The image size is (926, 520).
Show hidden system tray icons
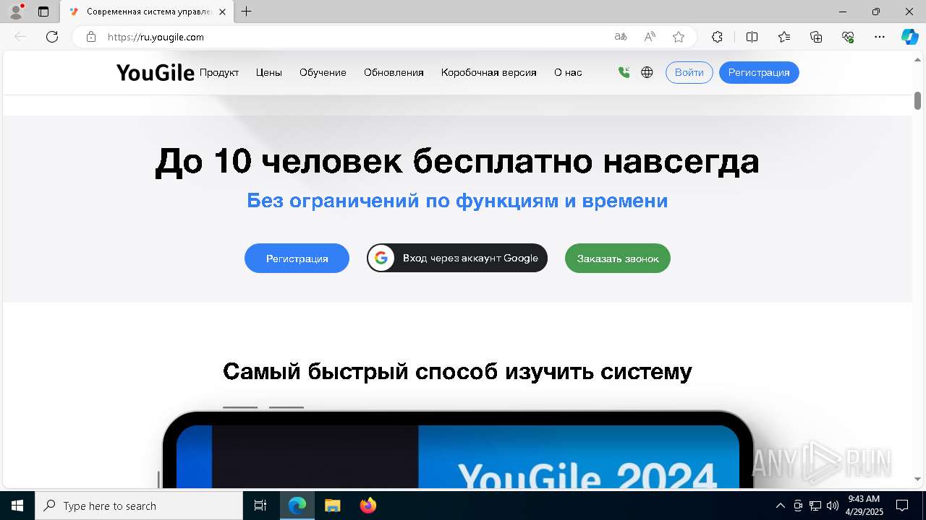(781, 506)
